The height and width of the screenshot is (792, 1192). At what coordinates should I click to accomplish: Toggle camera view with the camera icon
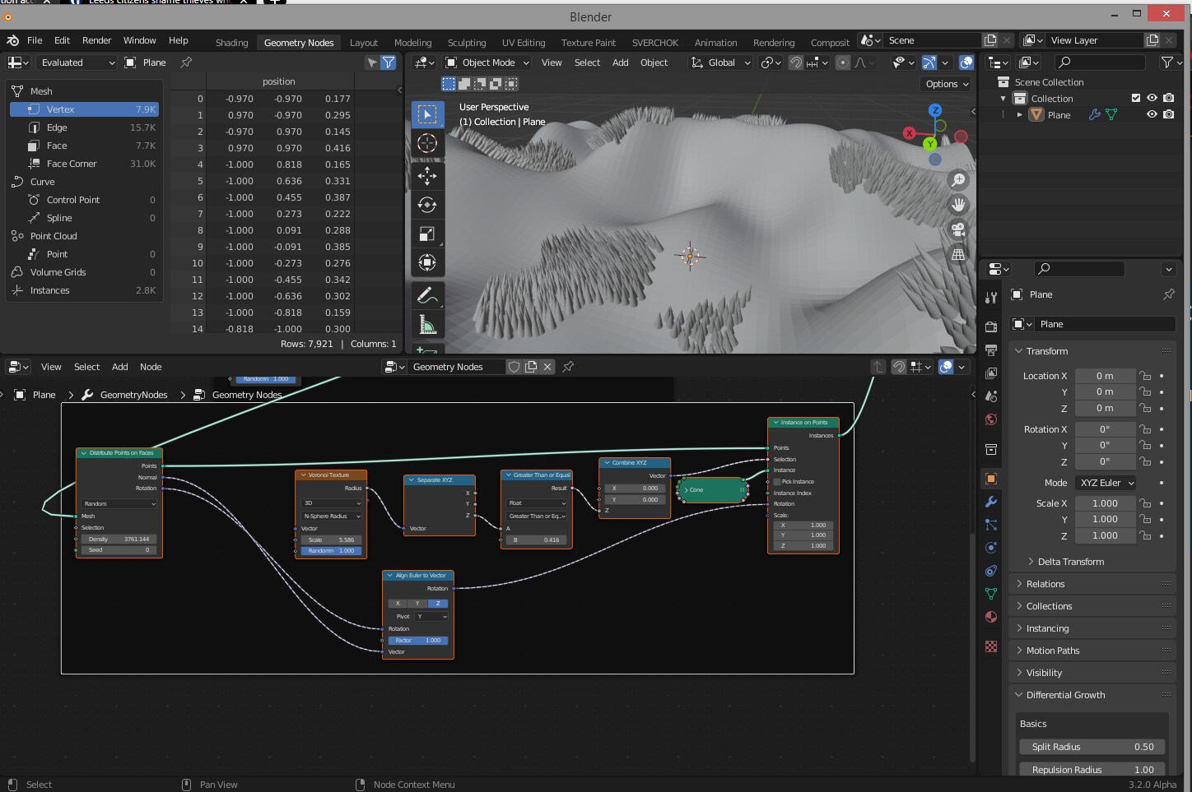(x=958, y=229)
